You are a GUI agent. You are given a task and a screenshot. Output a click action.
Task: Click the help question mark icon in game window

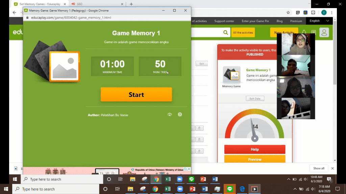click(x=180, y=115)
